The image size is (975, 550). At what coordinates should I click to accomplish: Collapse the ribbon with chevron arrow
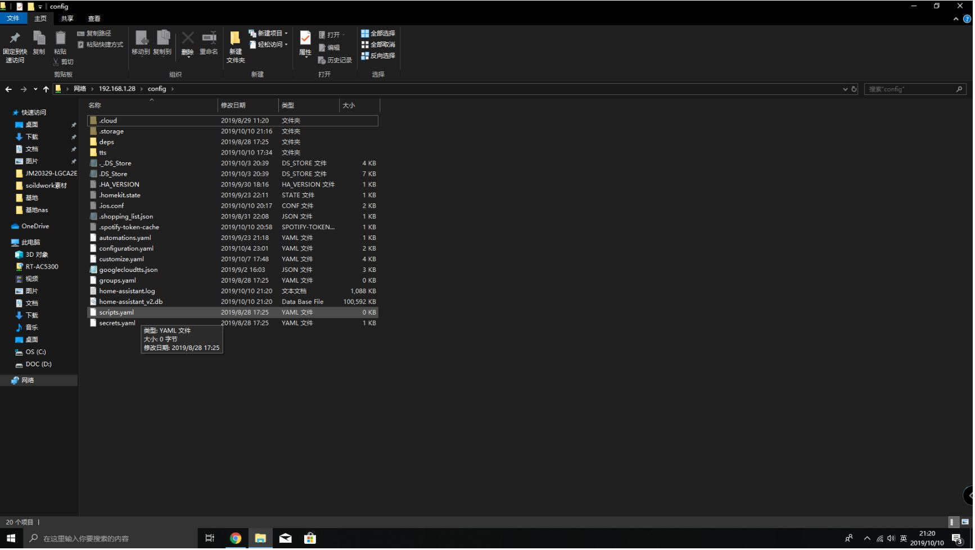tap(956, 19)
